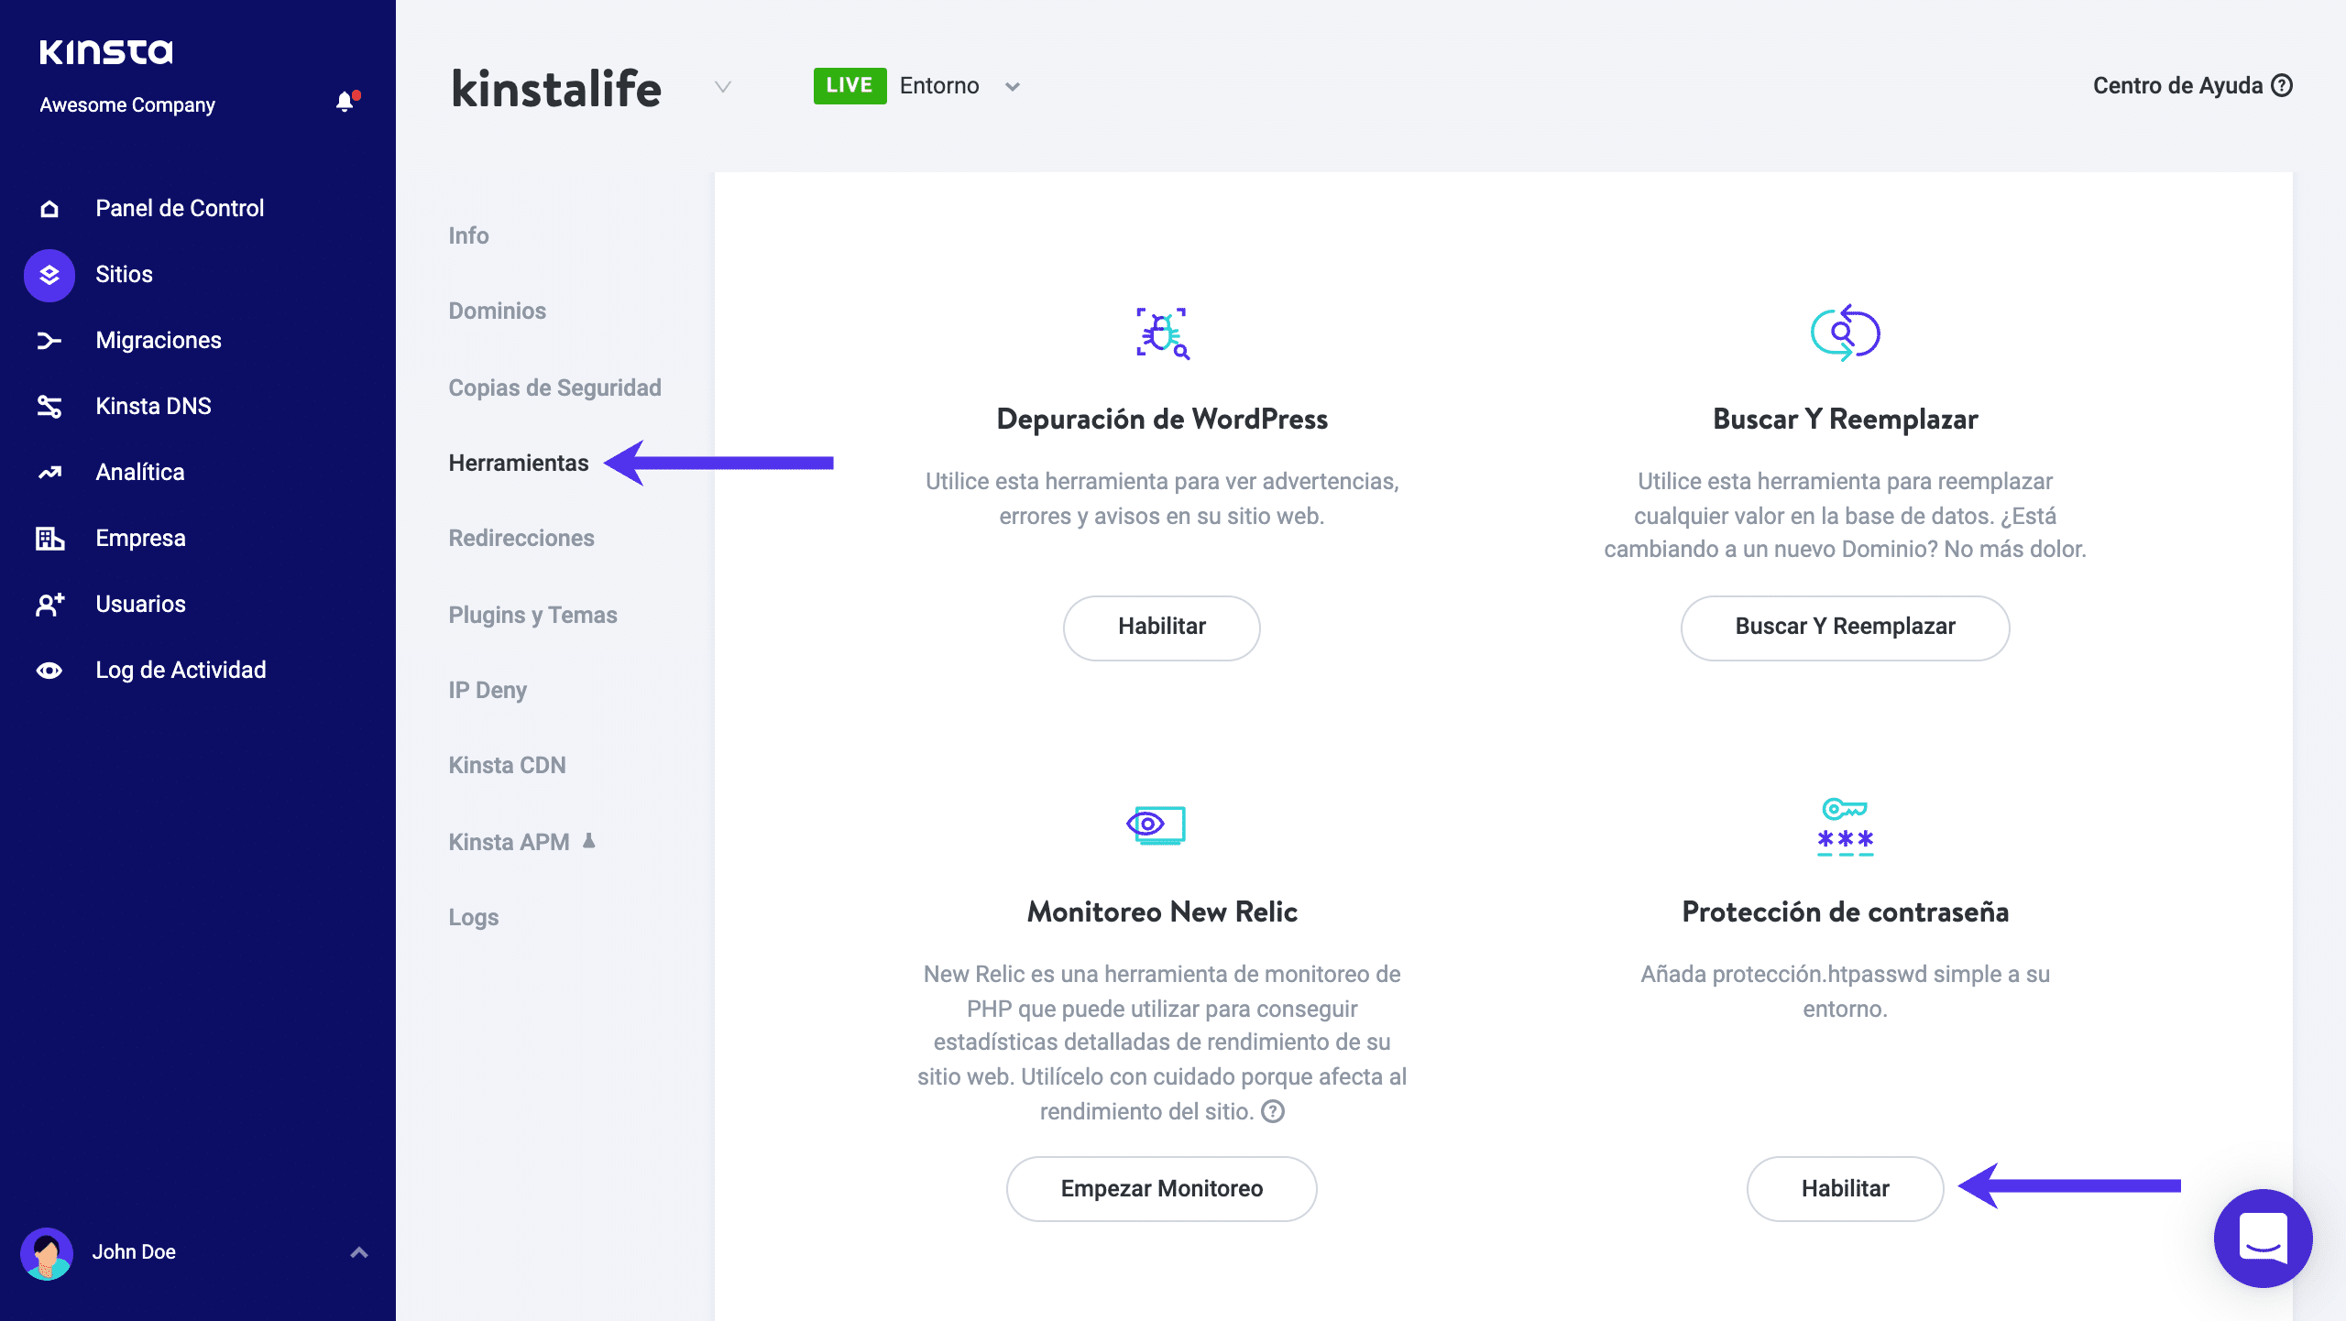Click the notification bell icon

point(345,102)
